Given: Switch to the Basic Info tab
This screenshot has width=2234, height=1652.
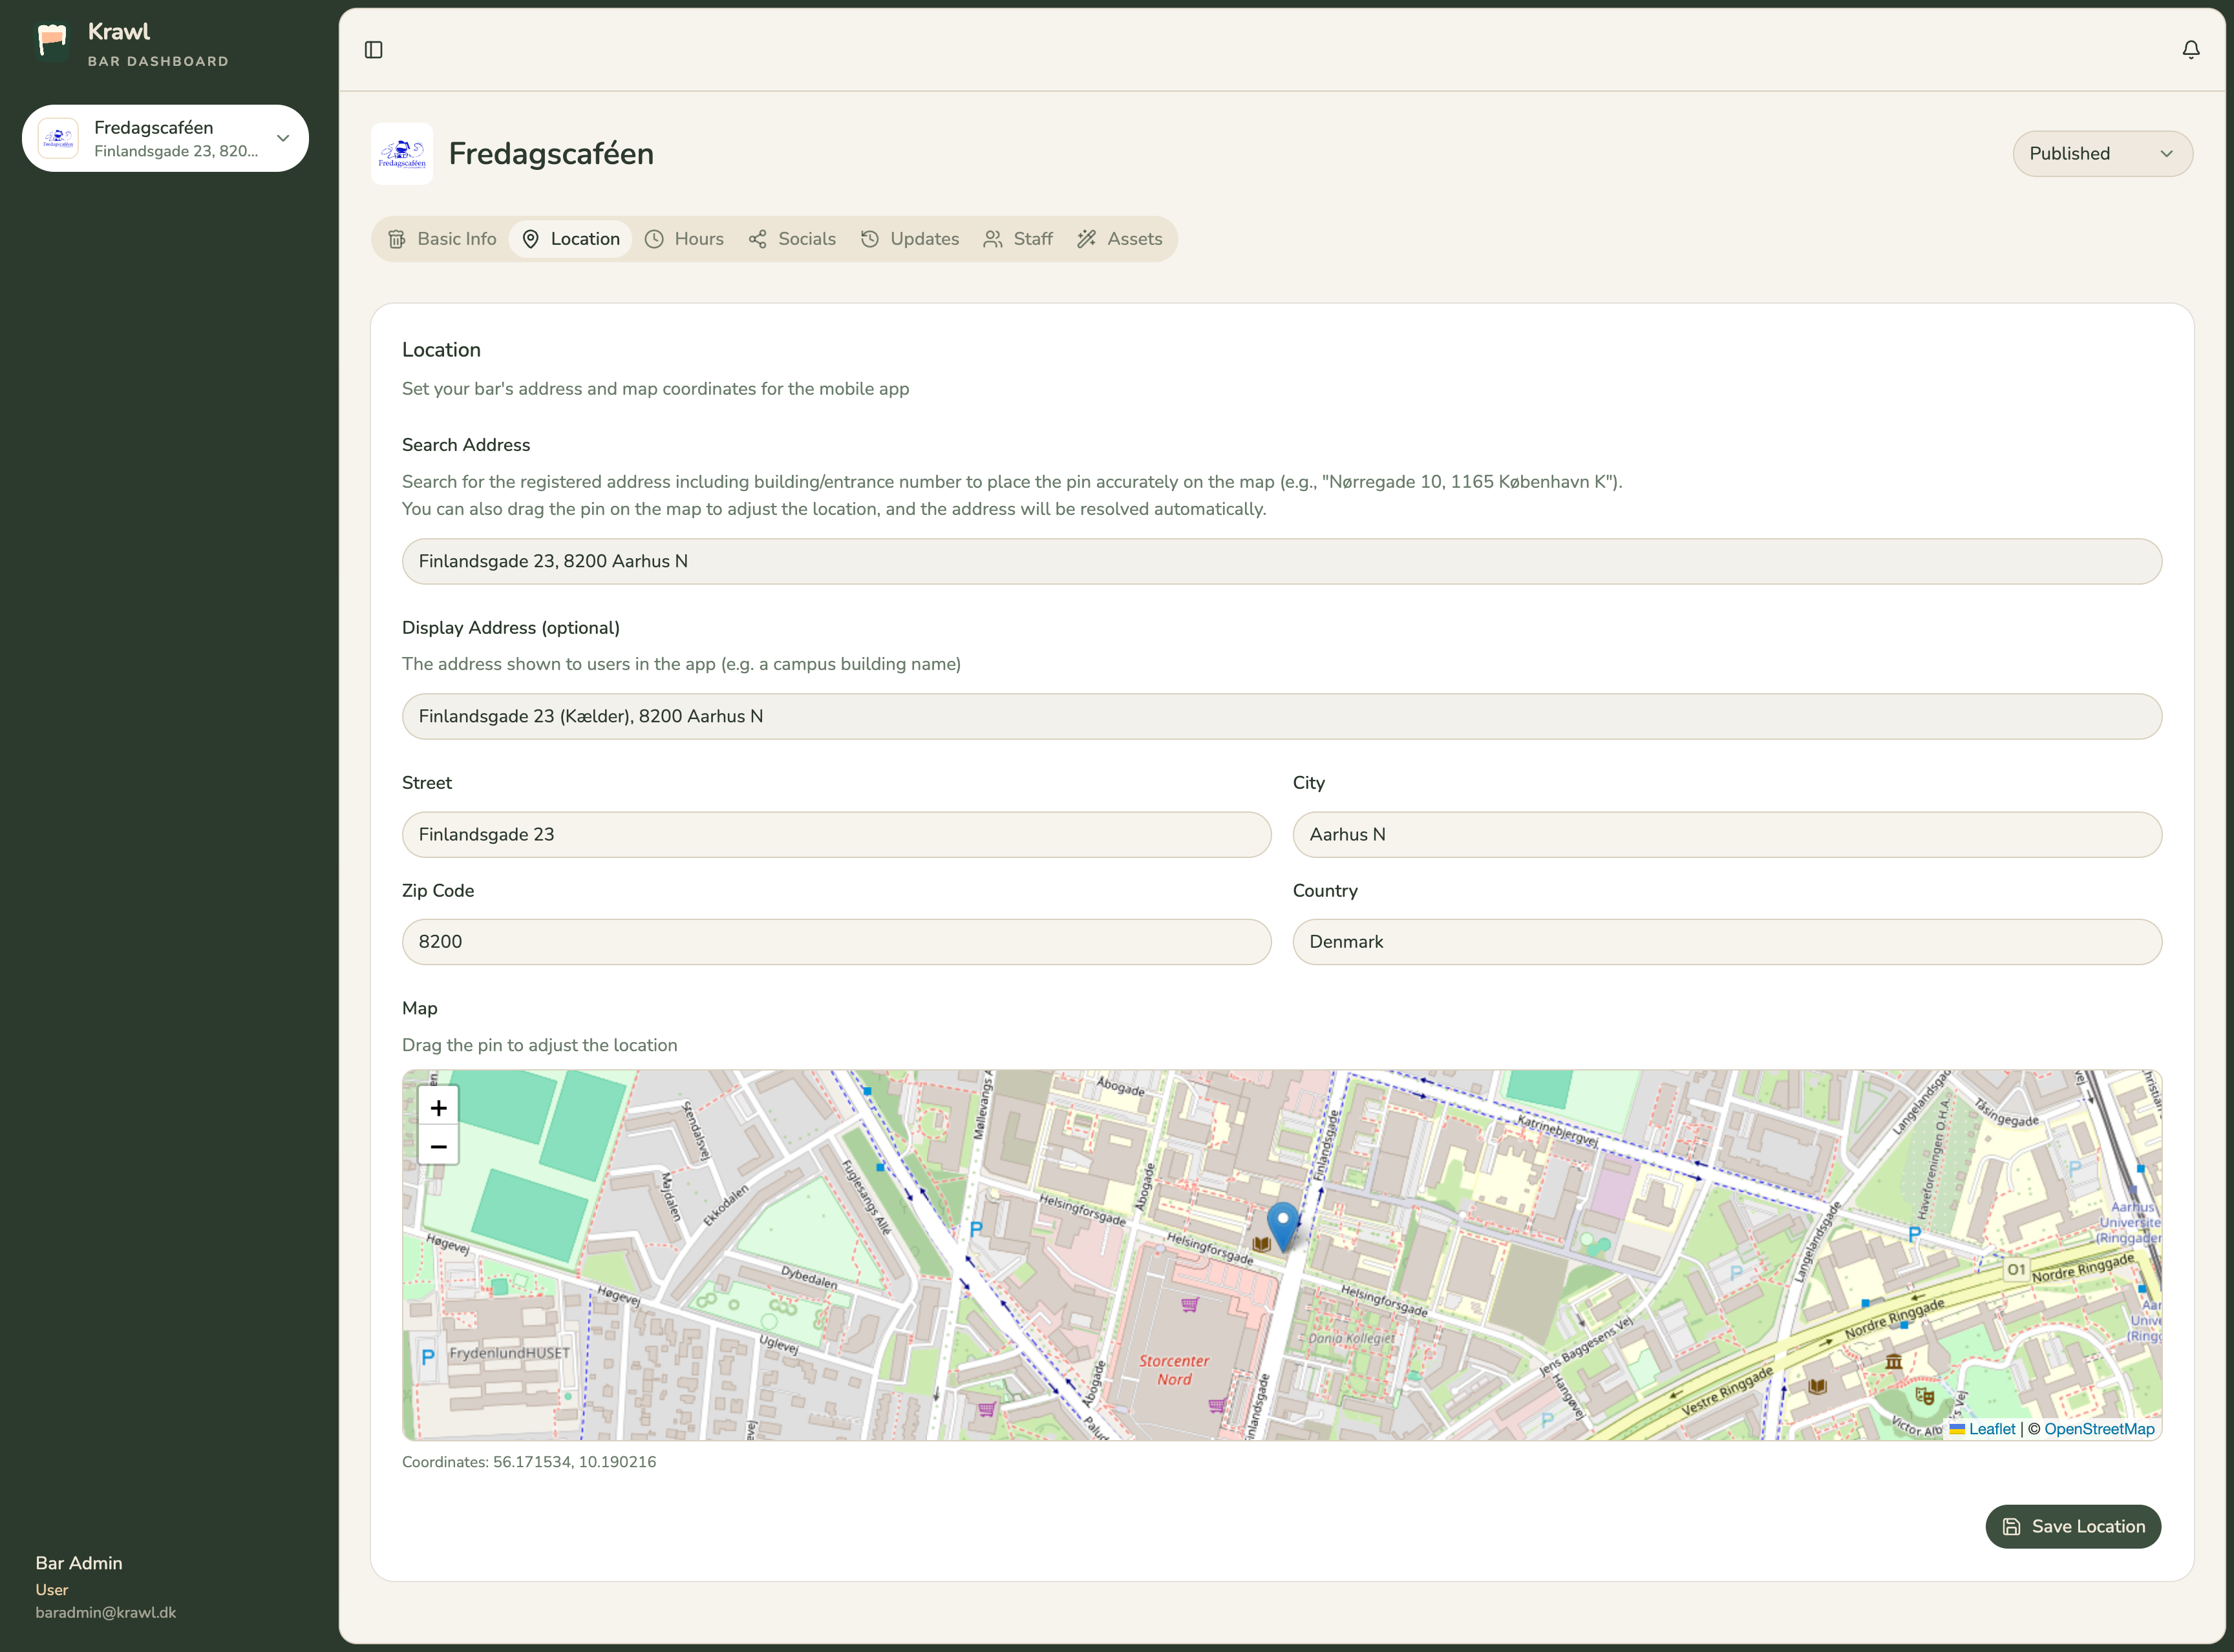Looking at the screenshot, I should [x=442, y=239].
